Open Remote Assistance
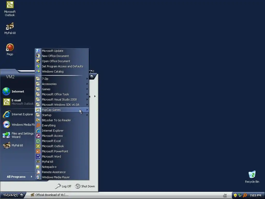 [x=62, y=172]
